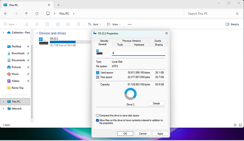Click the Search This PC box
Image resolution: width=244 pixels, height=141 pixels.
point(213,14)
